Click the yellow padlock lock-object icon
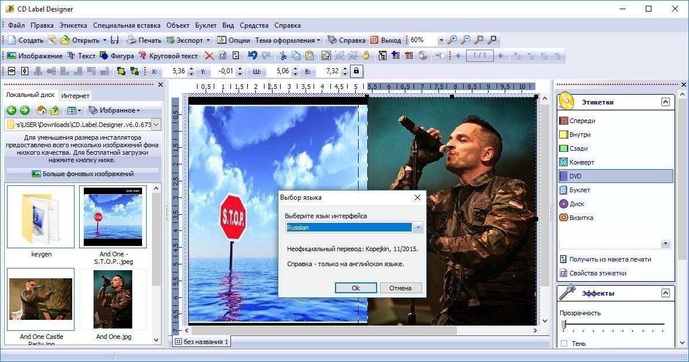This screenshot has height=362, width=689. (x=366, y=56)
